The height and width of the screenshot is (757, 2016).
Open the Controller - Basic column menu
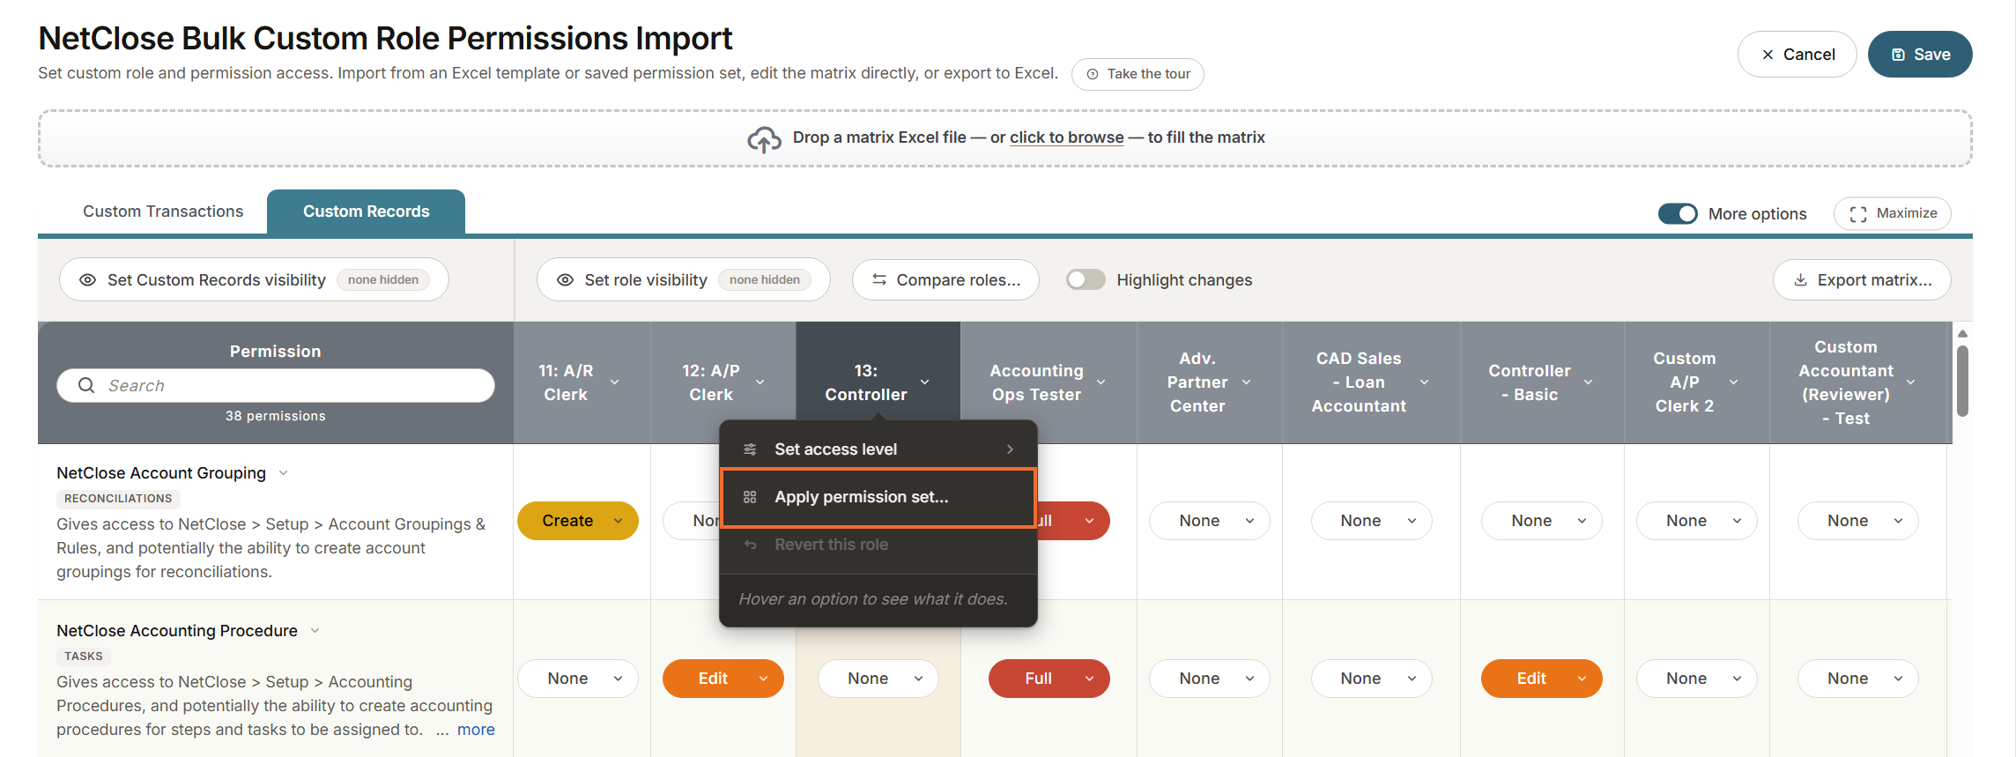(x=1589, y=382)
